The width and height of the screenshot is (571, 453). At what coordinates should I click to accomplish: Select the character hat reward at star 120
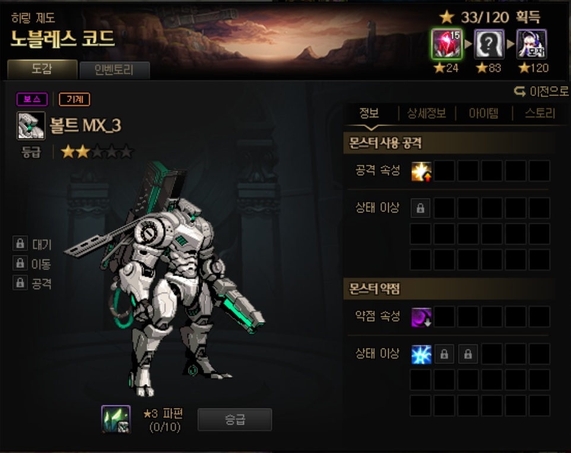point(532,44)
